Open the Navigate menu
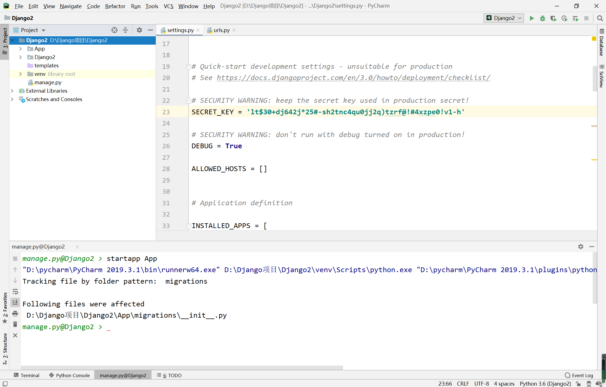Screen dimensions: 606x387 (x=70, y=6)
